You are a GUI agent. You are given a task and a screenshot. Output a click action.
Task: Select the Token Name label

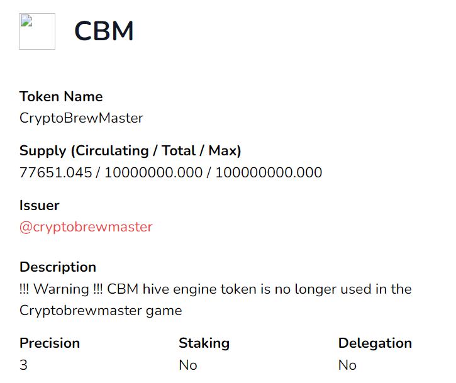pyautogui.click(x=61, y=97)
